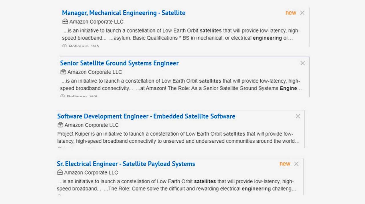The height and width of the screenshot is (204, 365).
Task: Click the "new" badge on Manager, Mechanical Engineering
Action: click(291, 13)
